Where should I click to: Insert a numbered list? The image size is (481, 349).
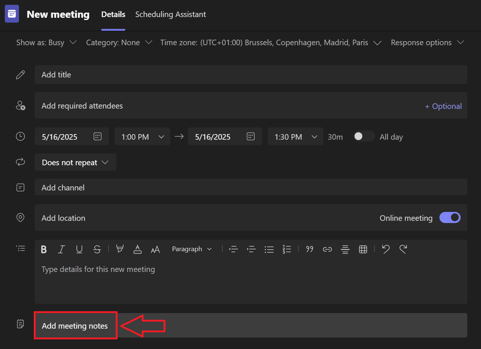click(287, 249)
